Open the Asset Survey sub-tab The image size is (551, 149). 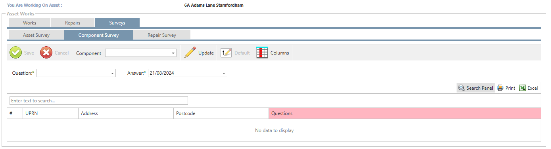tap(36, 35)
